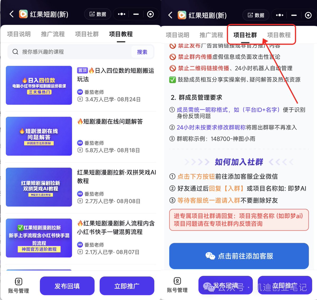The width and height of the screenshot is (317, 300).
Task: Tap text 群昵称示例: 148700-神图小雨
Action: [216, 139]
